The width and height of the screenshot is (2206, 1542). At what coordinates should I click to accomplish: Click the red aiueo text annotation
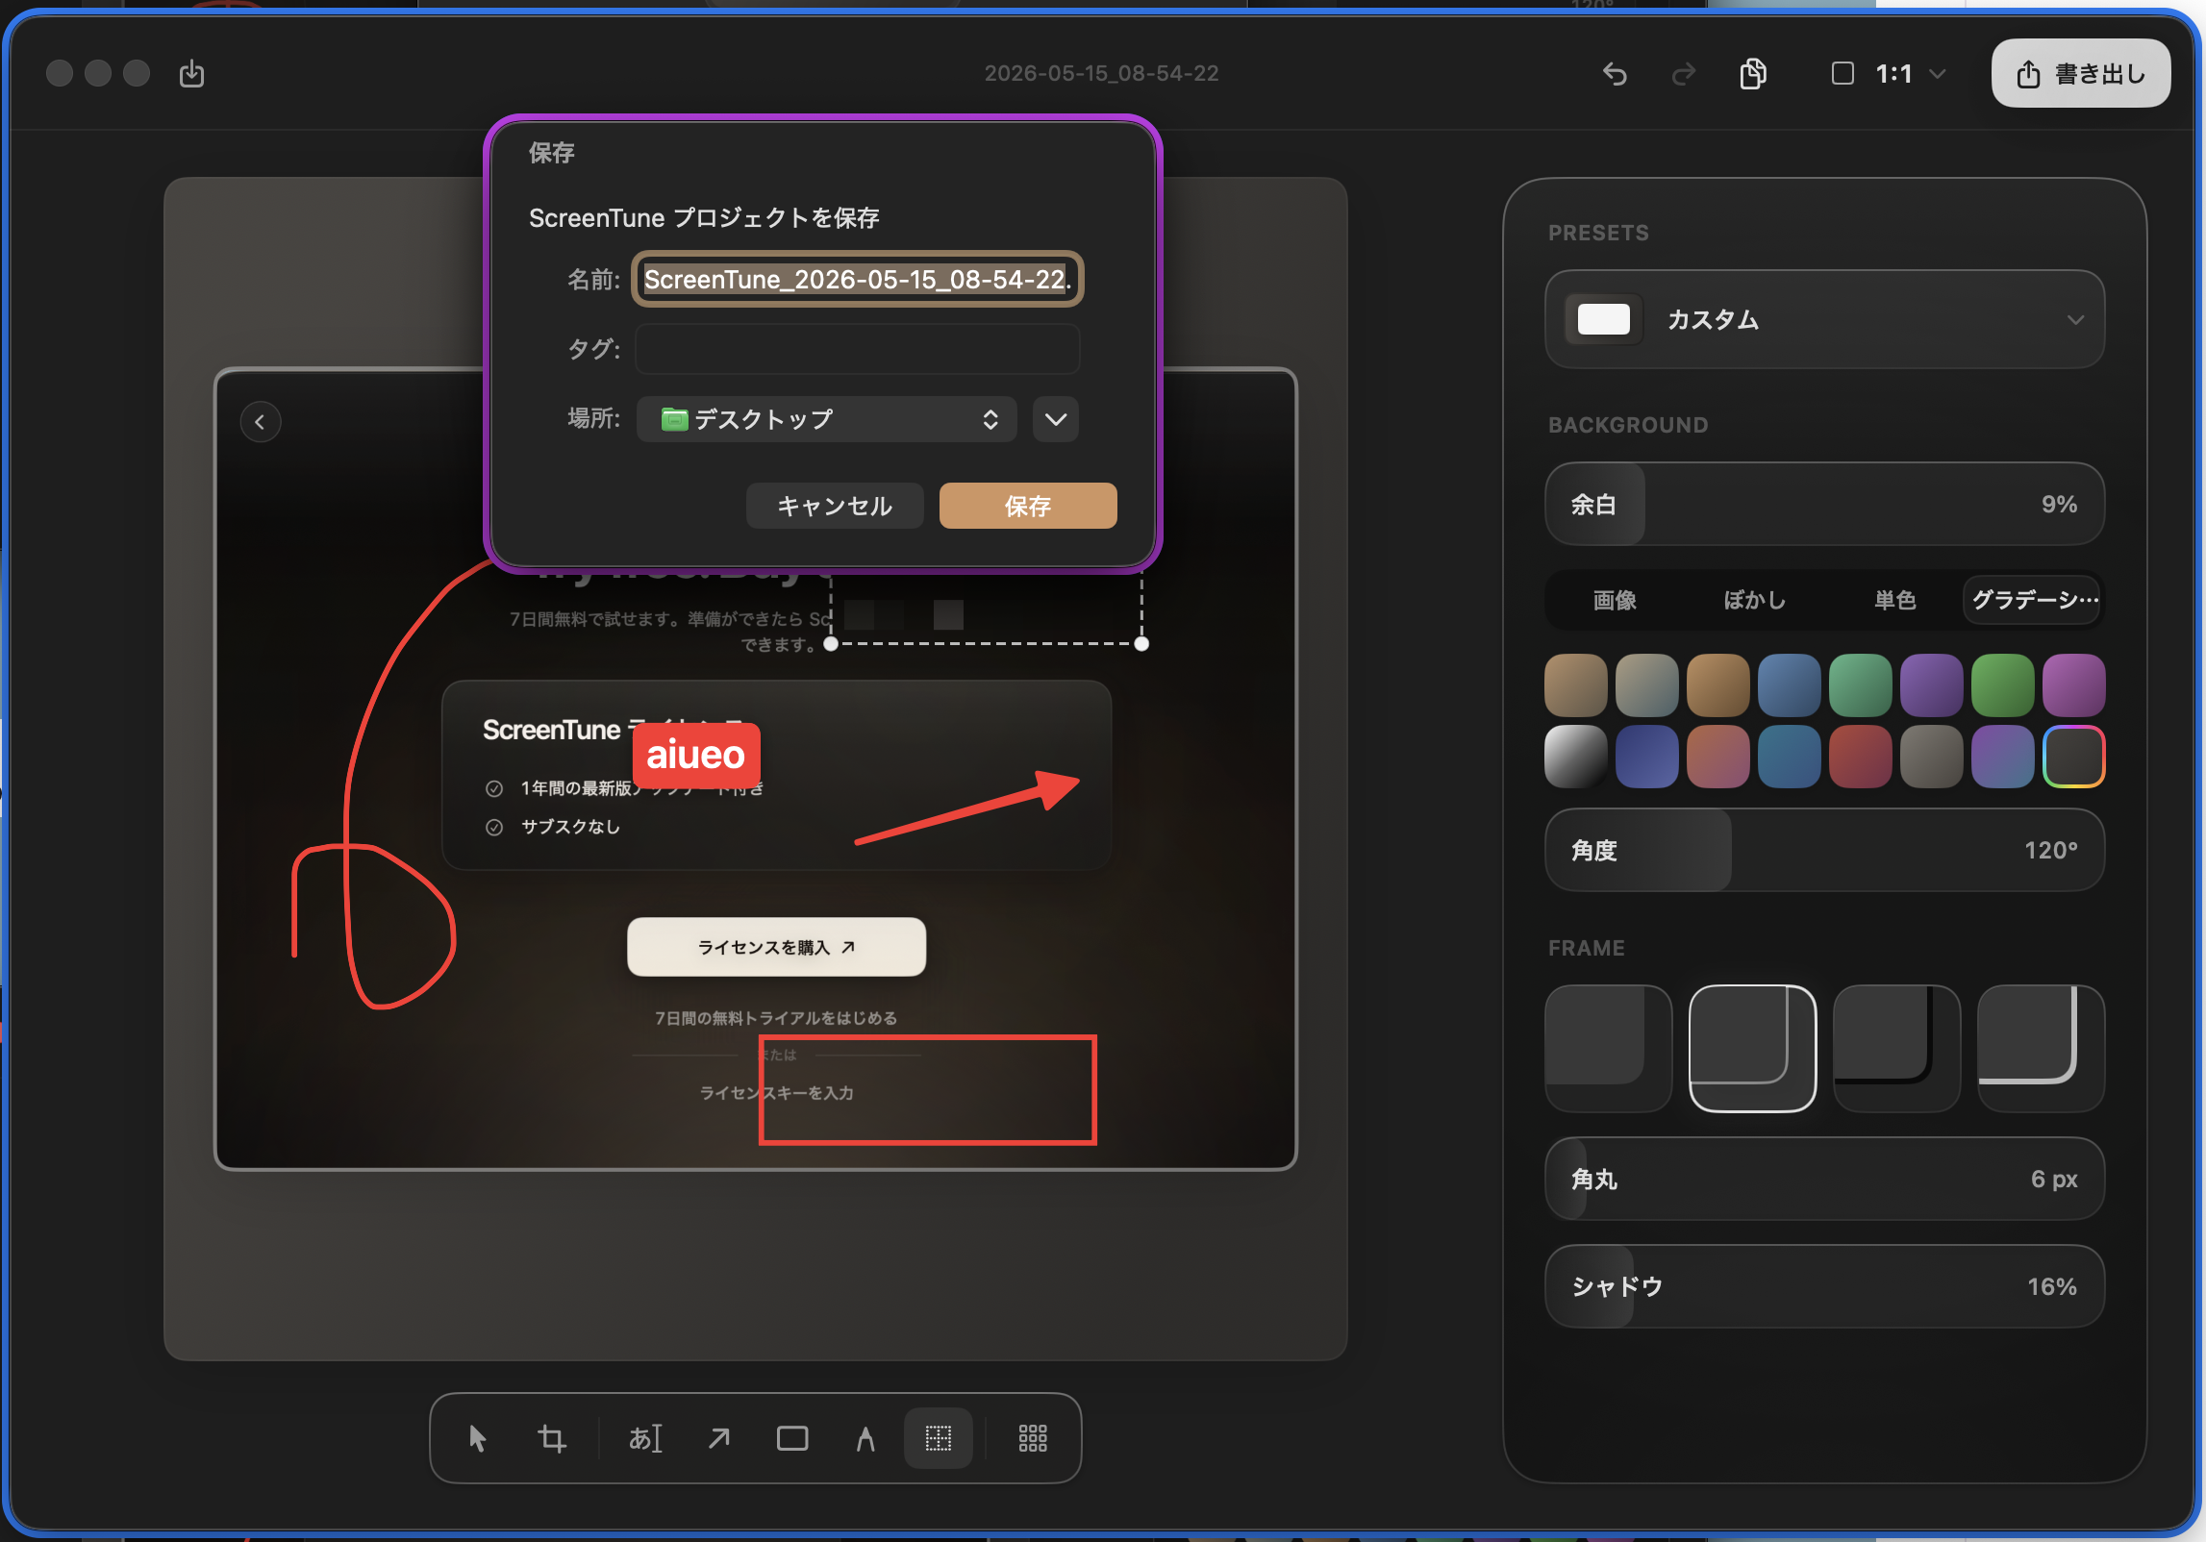tap(696, 756)
